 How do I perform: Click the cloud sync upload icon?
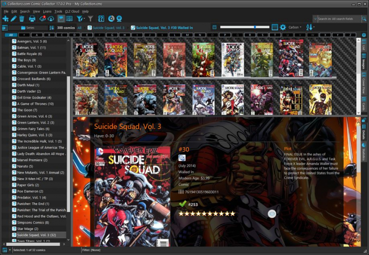(x=42, y=18)
